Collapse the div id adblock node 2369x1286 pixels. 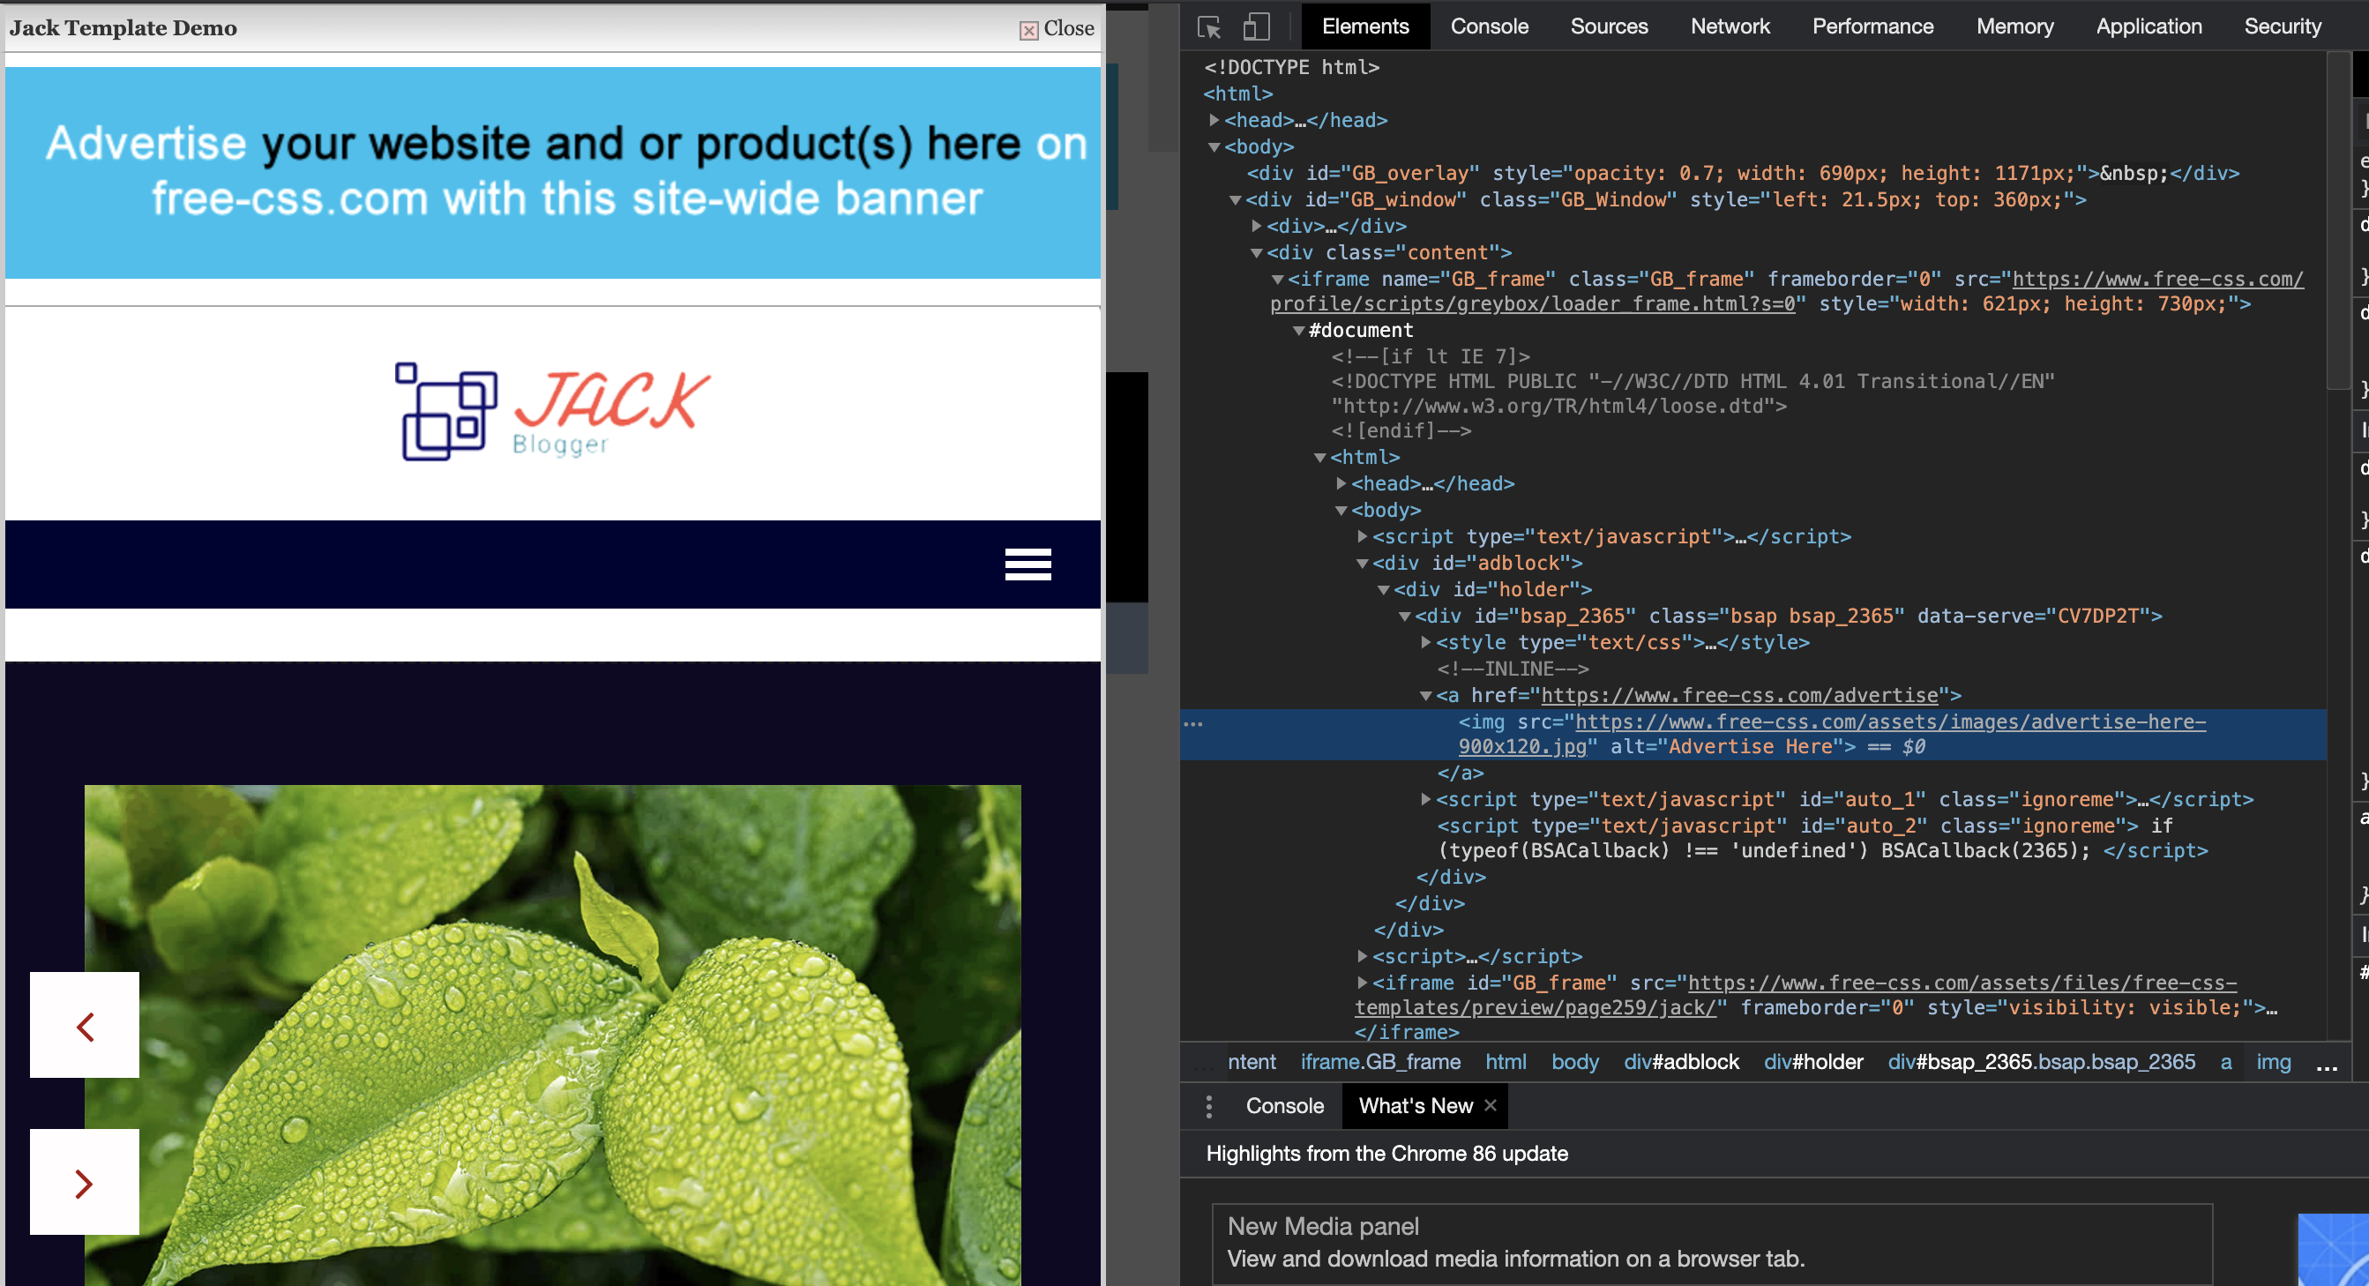tap(1363, 563)
